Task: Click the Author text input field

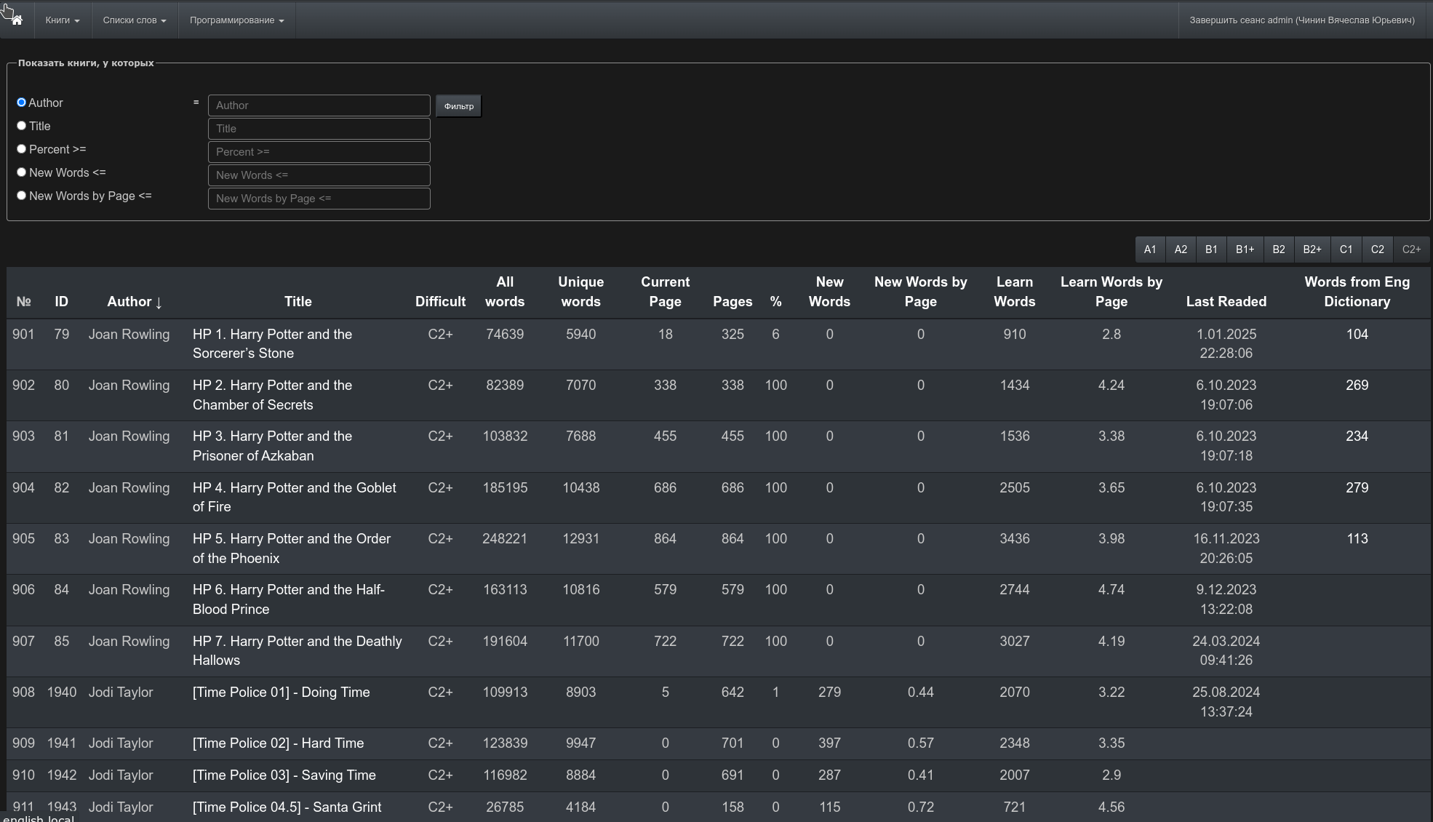Action: point(319,105)
